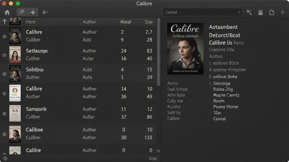The height and width of the screenshot is (162, 289).
Task: Click the Buther subtitle text
Action: tap(33, 77)
